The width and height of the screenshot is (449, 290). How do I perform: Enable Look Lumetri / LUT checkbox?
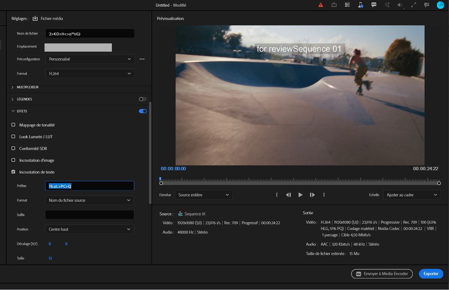[x=13, y=137]
